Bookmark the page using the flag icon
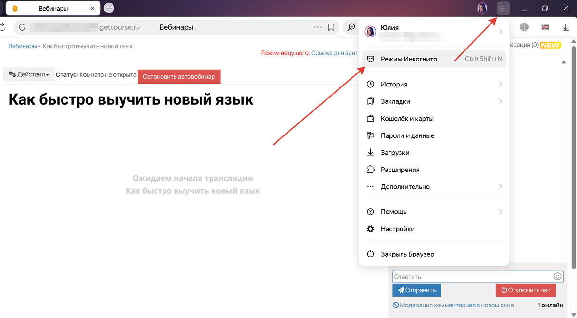This screenshot has height=318, width=577. pyautogui.click(x=331, y=27)
